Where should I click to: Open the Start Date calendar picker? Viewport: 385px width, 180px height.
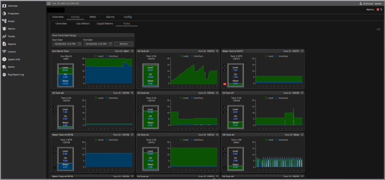(x=79, y=44)
